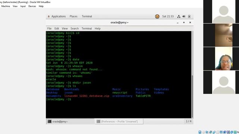Click the oraInventory directory name

122,96
